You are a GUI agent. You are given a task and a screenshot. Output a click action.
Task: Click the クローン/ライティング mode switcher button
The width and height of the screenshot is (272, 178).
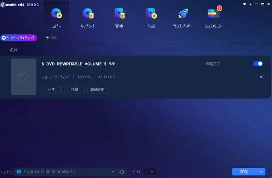(19, 38)
